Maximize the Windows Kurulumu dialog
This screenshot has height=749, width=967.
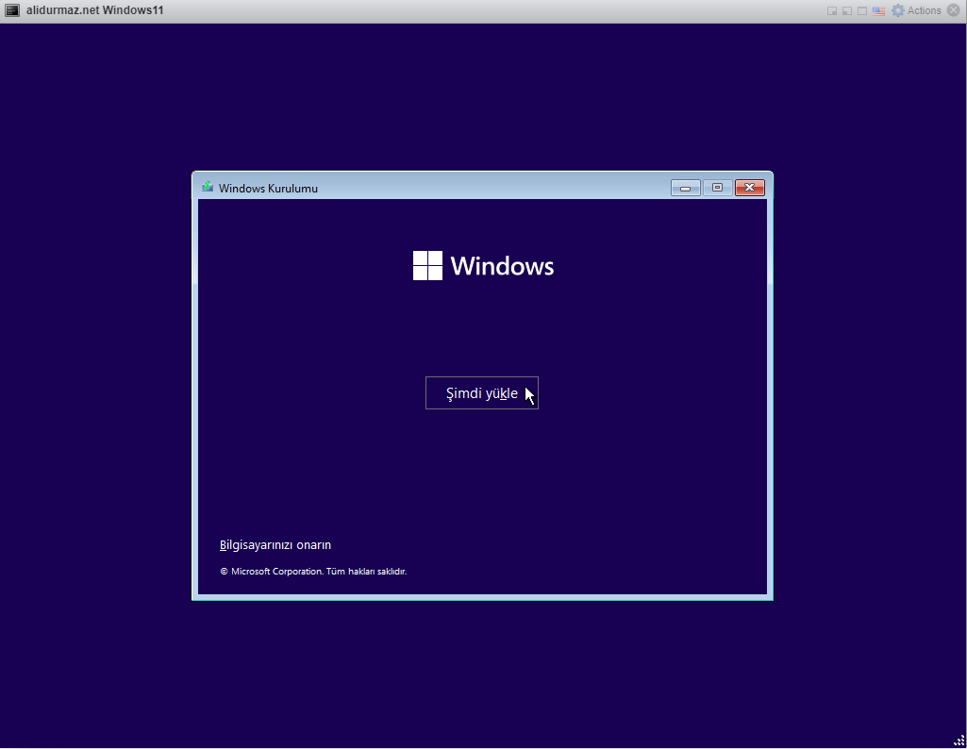coord(717,188)
